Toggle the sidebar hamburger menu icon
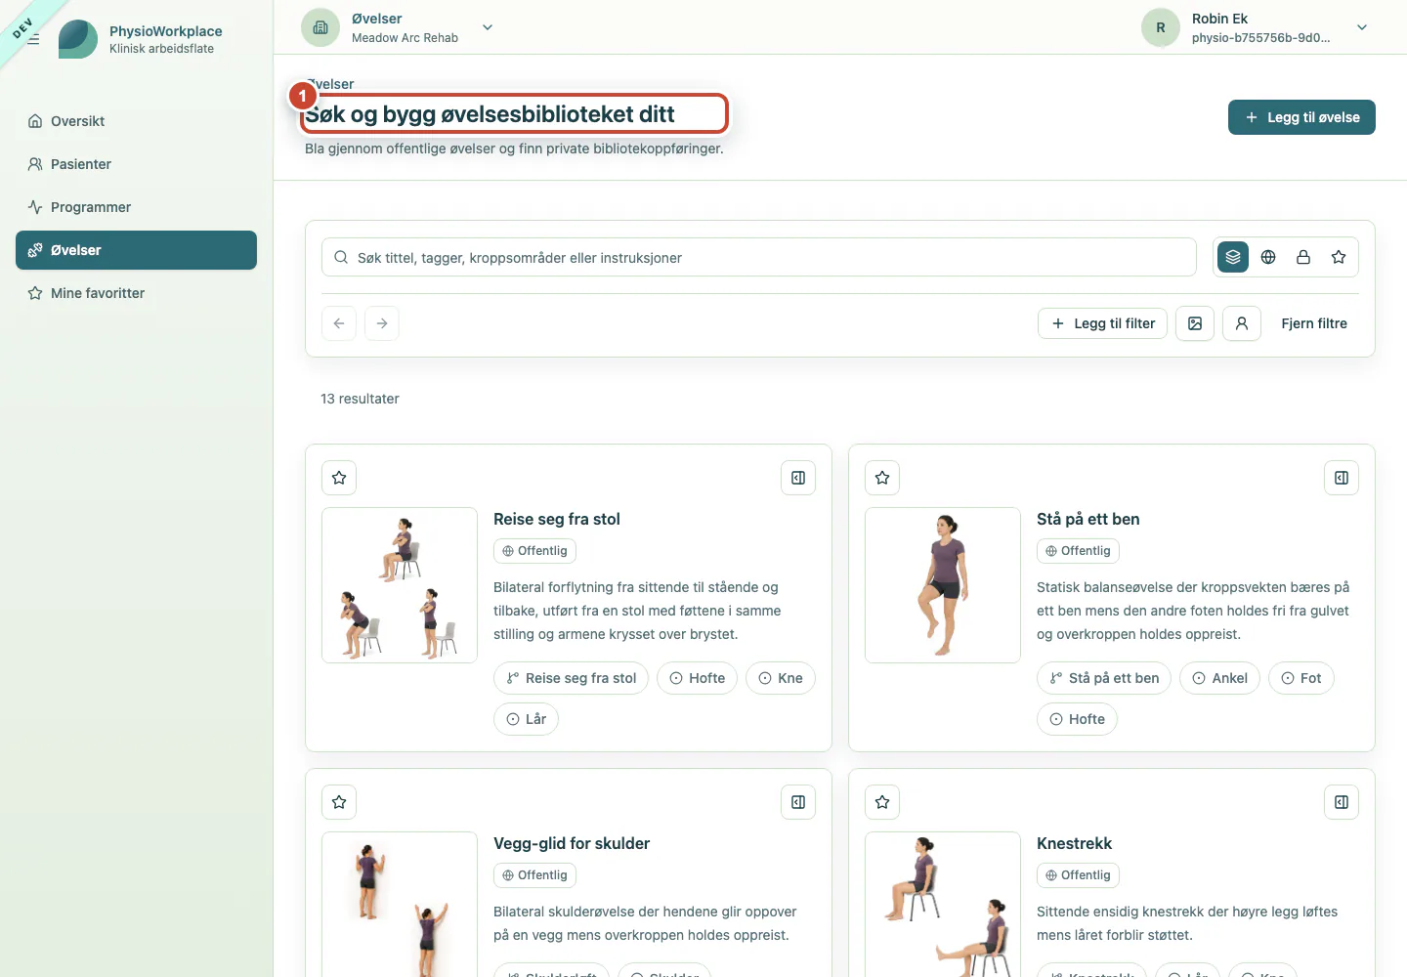 33,39
